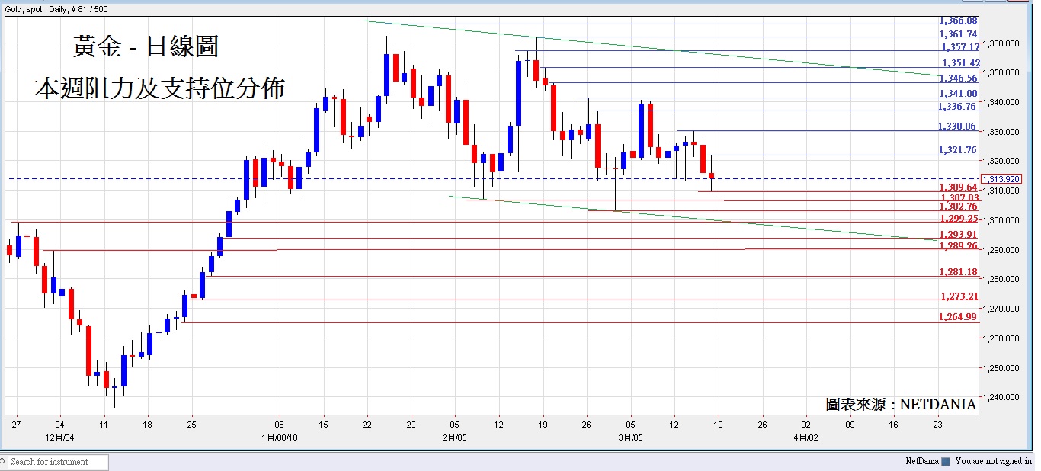Click the 1,341.00 resistance level label
The height and width of the screenshot is (471, 1041).
click(x=958, y=94)
